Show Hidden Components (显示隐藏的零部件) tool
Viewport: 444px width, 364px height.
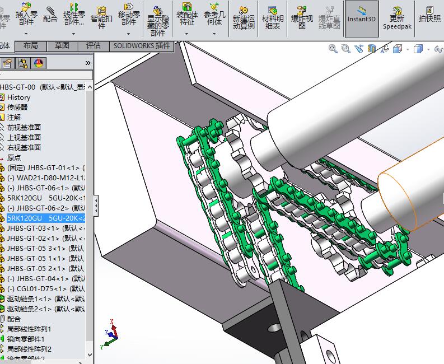pos(158,21)
